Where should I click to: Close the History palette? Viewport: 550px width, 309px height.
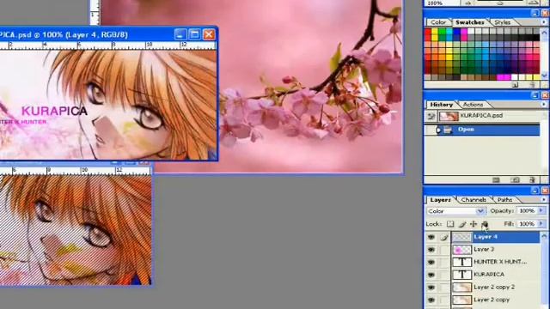point(545,95)
